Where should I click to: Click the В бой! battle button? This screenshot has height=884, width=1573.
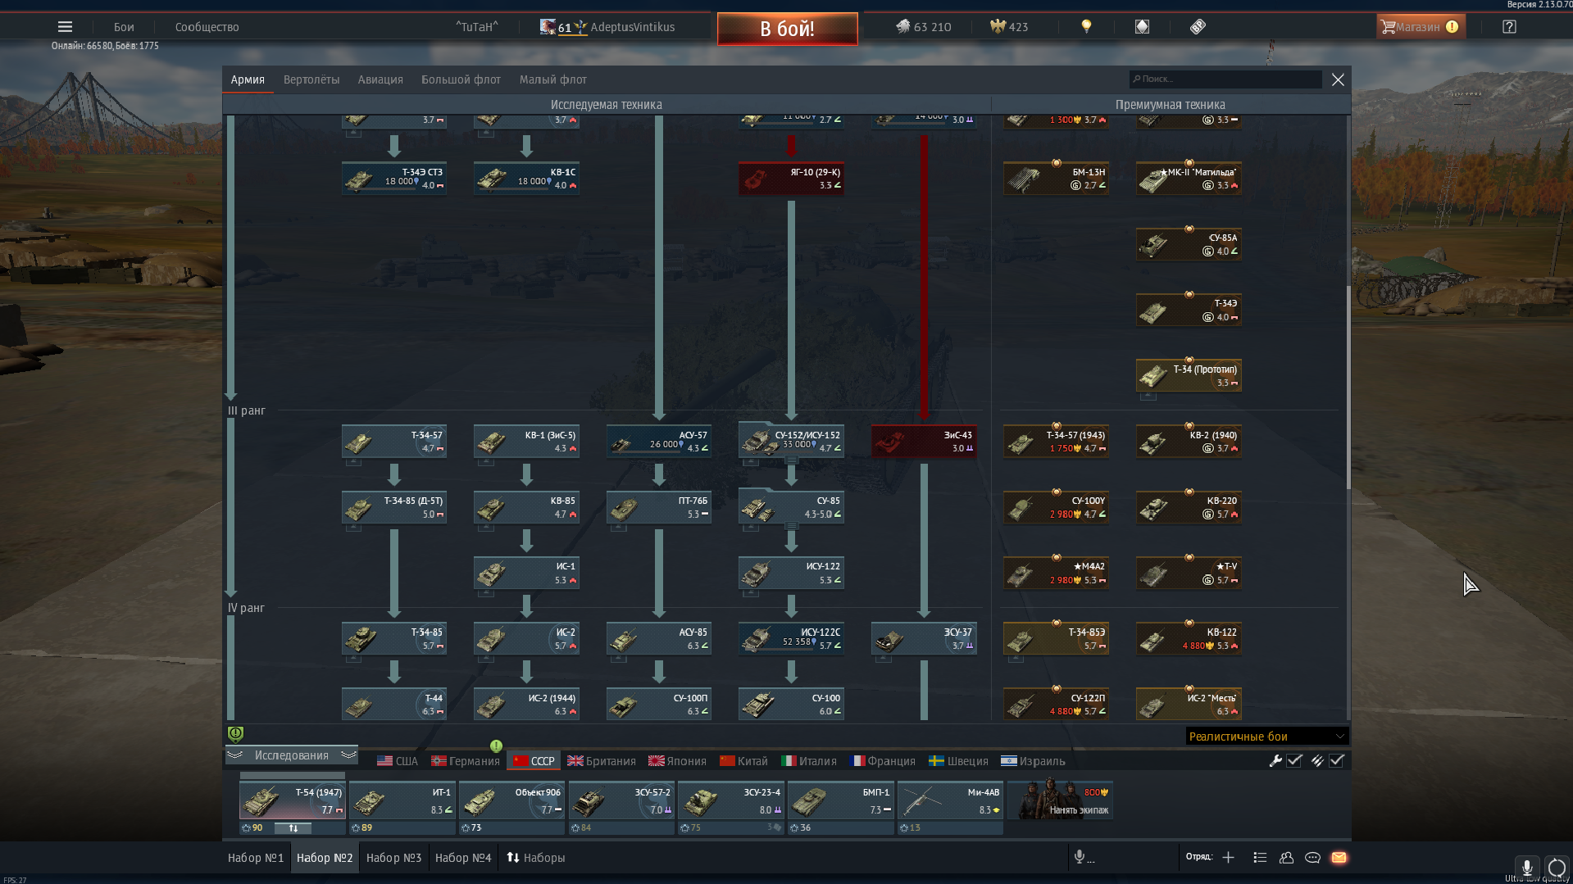[x=787, y=29]
